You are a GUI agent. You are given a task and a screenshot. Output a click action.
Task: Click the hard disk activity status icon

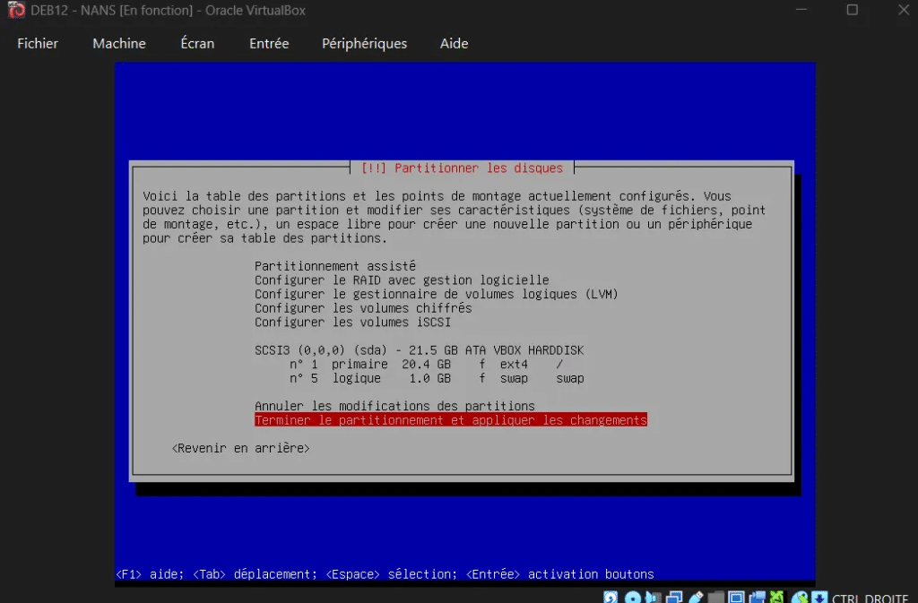tap(611, 598)
